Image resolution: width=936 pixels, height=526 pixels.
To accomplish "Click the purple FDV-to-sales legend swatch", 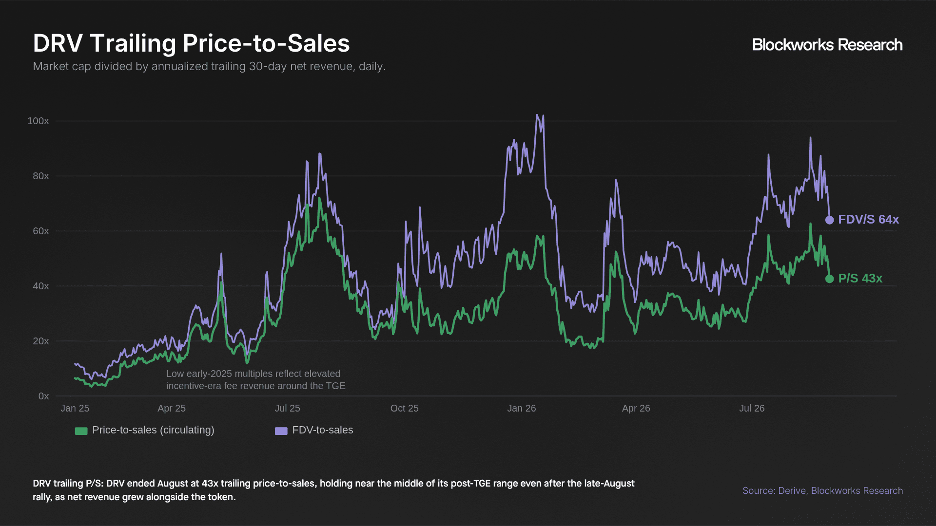I will click(281, 431).
